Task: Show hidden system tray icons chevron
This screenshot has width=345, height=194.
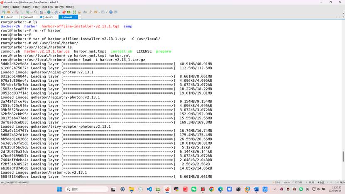Action: [275, 189]
